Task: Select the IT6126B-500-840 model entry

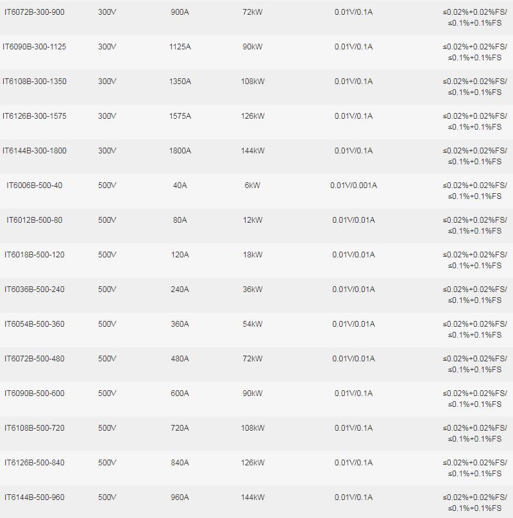Action: pyautogui.click(x=35, y=463)
